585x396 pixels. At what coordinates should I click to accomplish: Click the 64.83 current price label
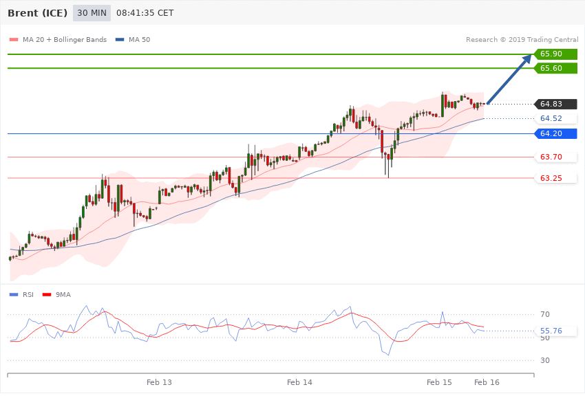point(553,104)
